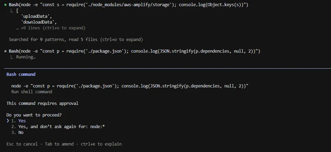
Task: Click the green bullet beside the first Bash command
Action: click(5, 5)
